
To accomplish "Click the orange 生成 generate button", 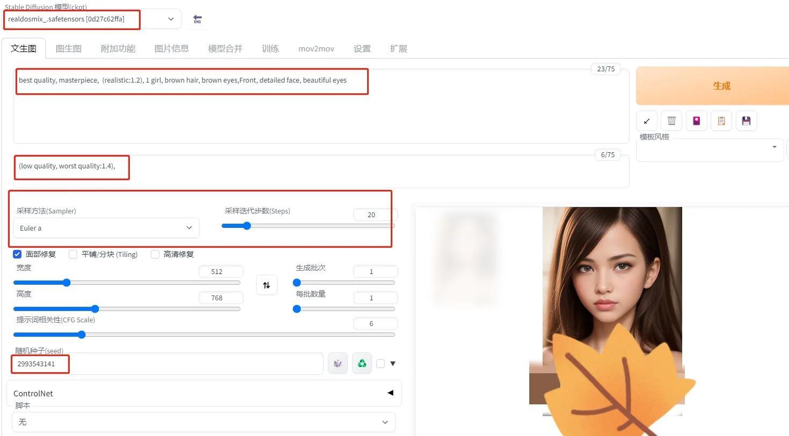I will point(721,85).
